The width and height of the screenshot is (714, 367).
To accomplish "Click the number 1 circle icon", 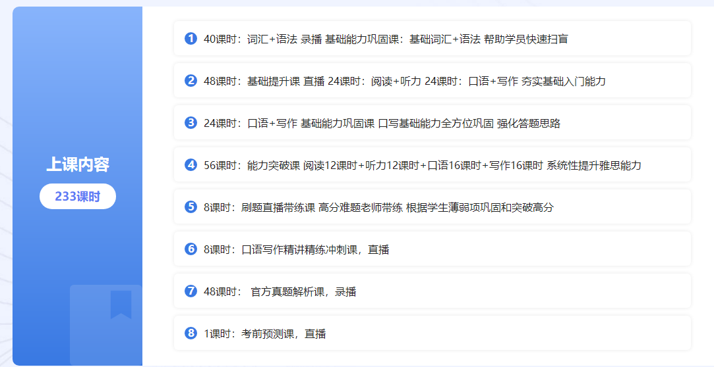I will [x=191, y=39].
